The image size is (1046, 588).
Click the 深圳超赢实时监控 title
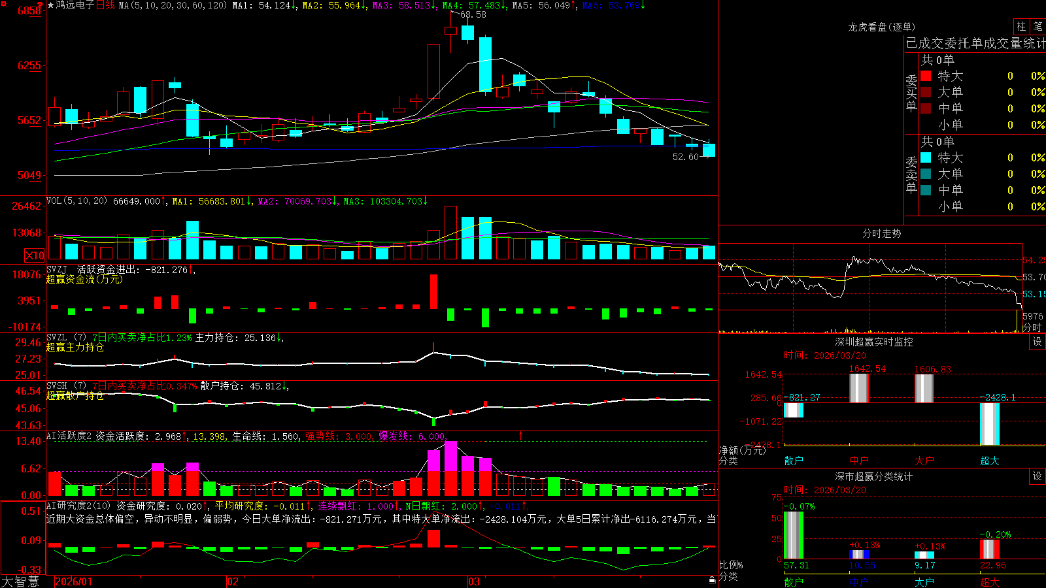(x=874, y=342)
